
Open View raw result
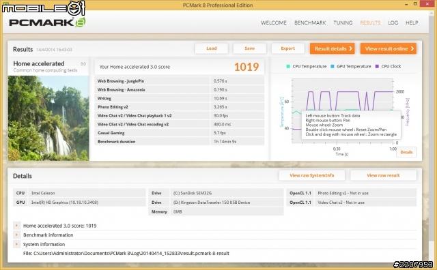(x=383, y=175)
